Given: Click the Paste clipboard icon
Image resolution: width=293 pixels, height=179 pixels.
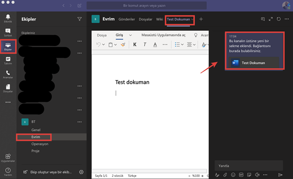Looking at the screenshot, I should [x=110, y=45].
